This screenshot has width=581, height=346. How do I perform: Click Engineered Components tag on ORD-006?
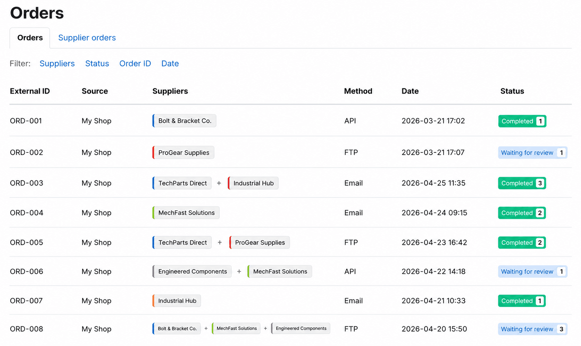point(192,271)
